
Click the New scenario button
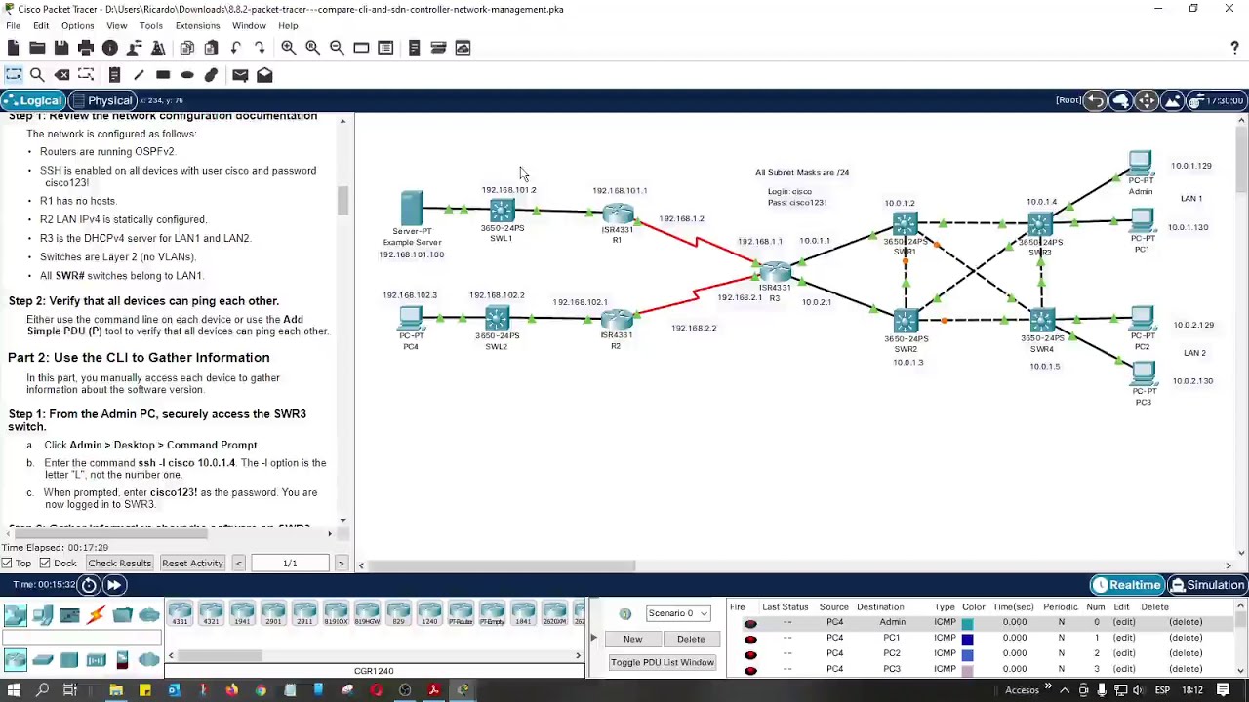click(632, 639)
